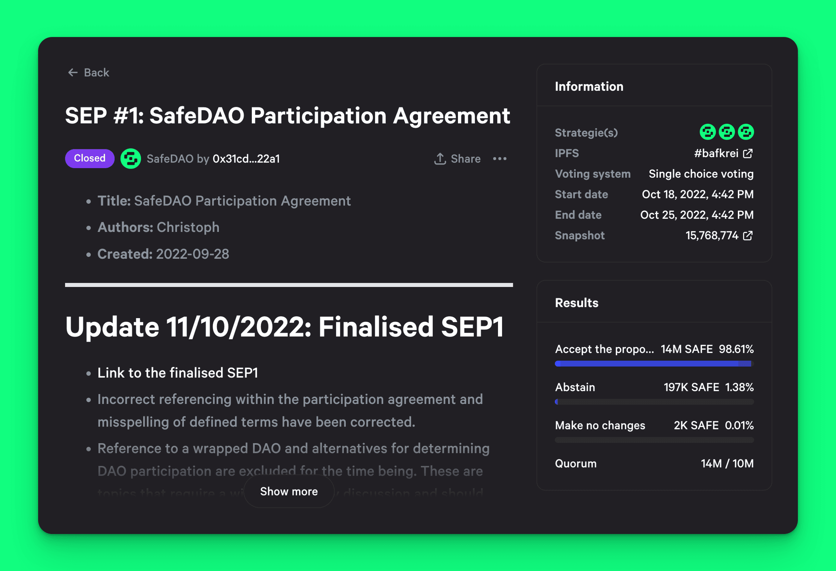Click 'Single choice voting' value
Screen dimensions: 836x571
click(701, 174)
